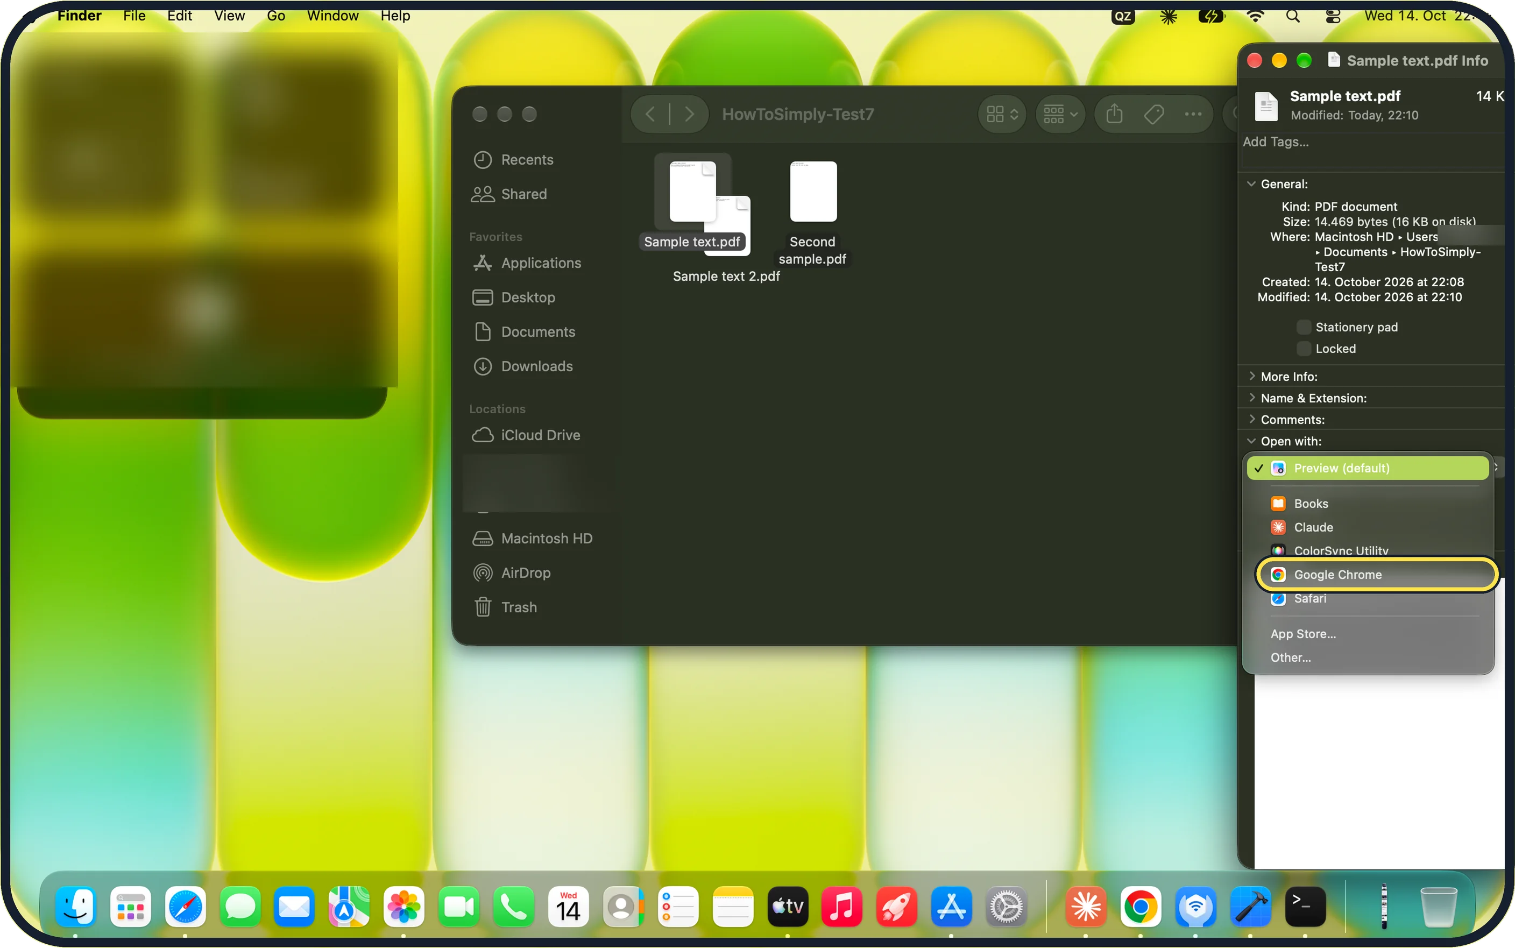Collapse the General section in Info window
1515x948 pixels.
pyautogui.click(x=1251, y=185)
